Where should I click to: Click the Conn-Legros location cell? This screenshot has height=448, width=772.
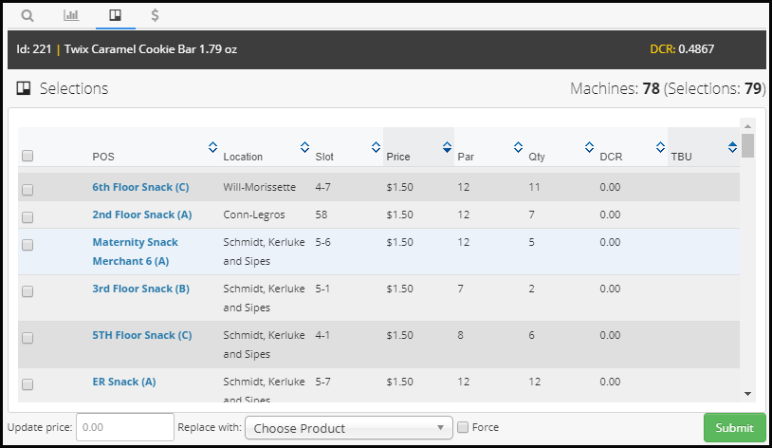[254, 215]
